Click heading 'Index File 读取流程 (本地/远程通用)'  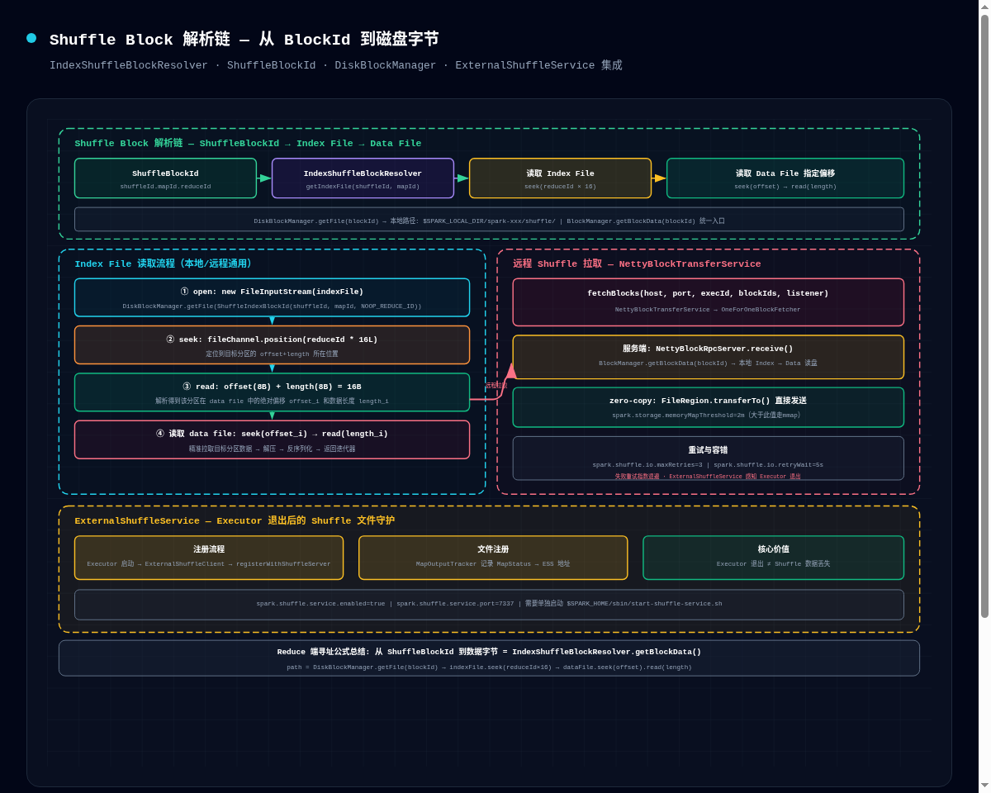[164, 264]
